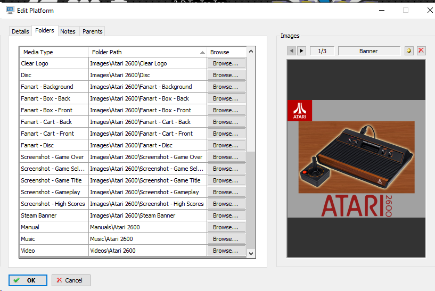The height and width of the screenshot is (291, 435).
Task: Select the folder path 'Videos\Atari 2600'
Action: point(147,251)
